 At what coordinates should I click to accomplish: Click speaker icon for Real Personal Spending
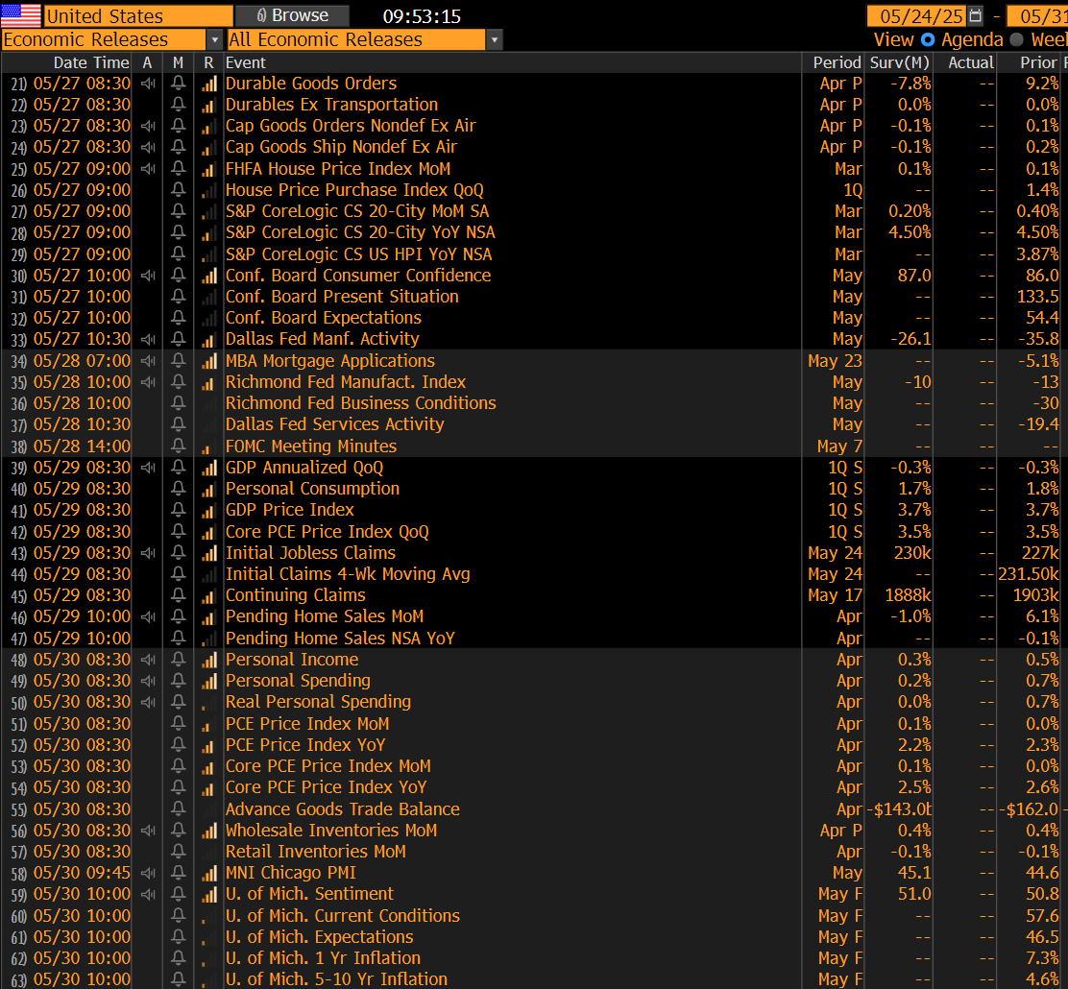(x=148, y=702)
